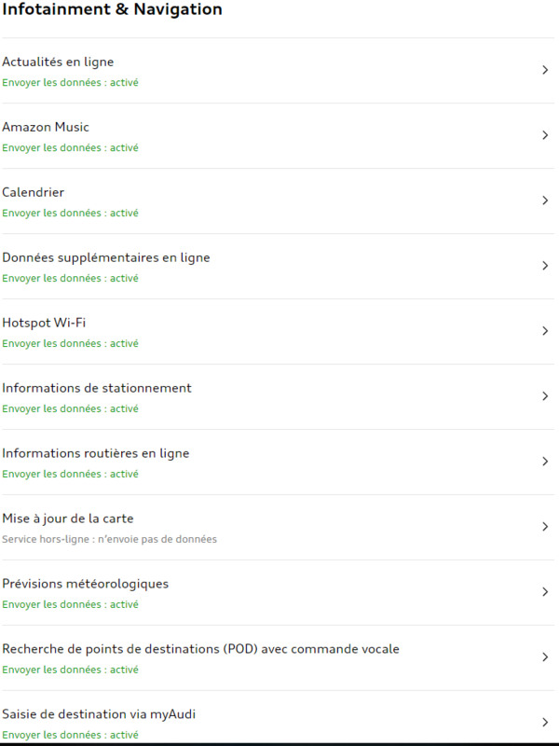Select Hotspot Wi-Fi list item

(44, 324)
